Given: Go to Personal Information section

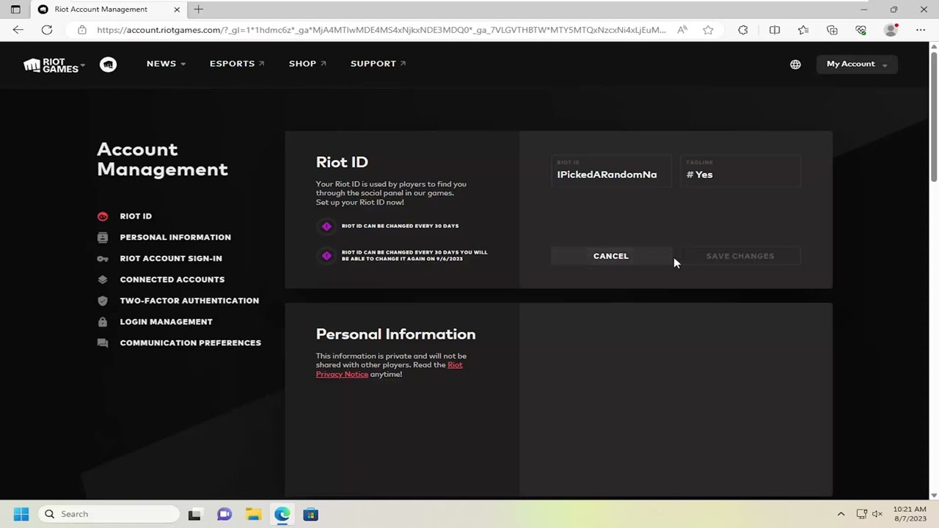Looking at the screenshot, I should coord(175,238).
